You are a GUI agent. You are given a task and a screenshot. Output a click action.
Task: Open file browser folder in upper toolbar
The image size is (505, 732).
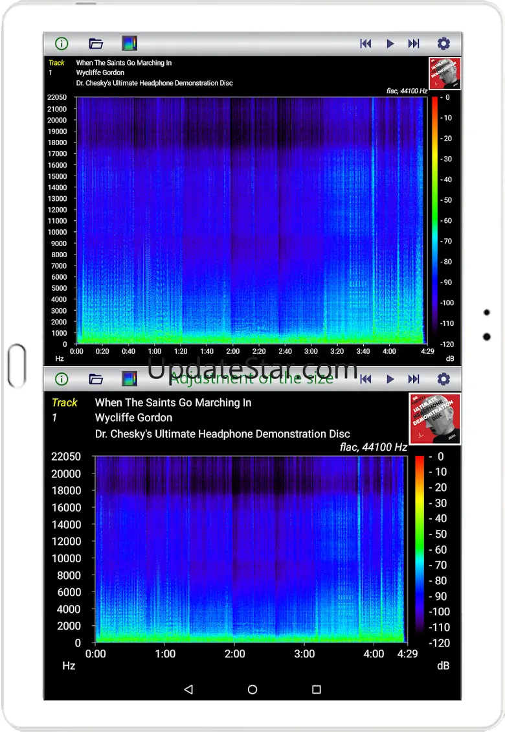point(96,43)
